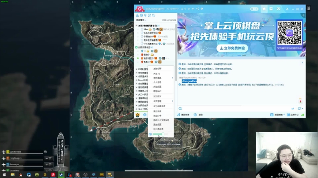Click the share icon in YY title bar
318x178 pixels.
pyautogui.click(x=197, y=9)
